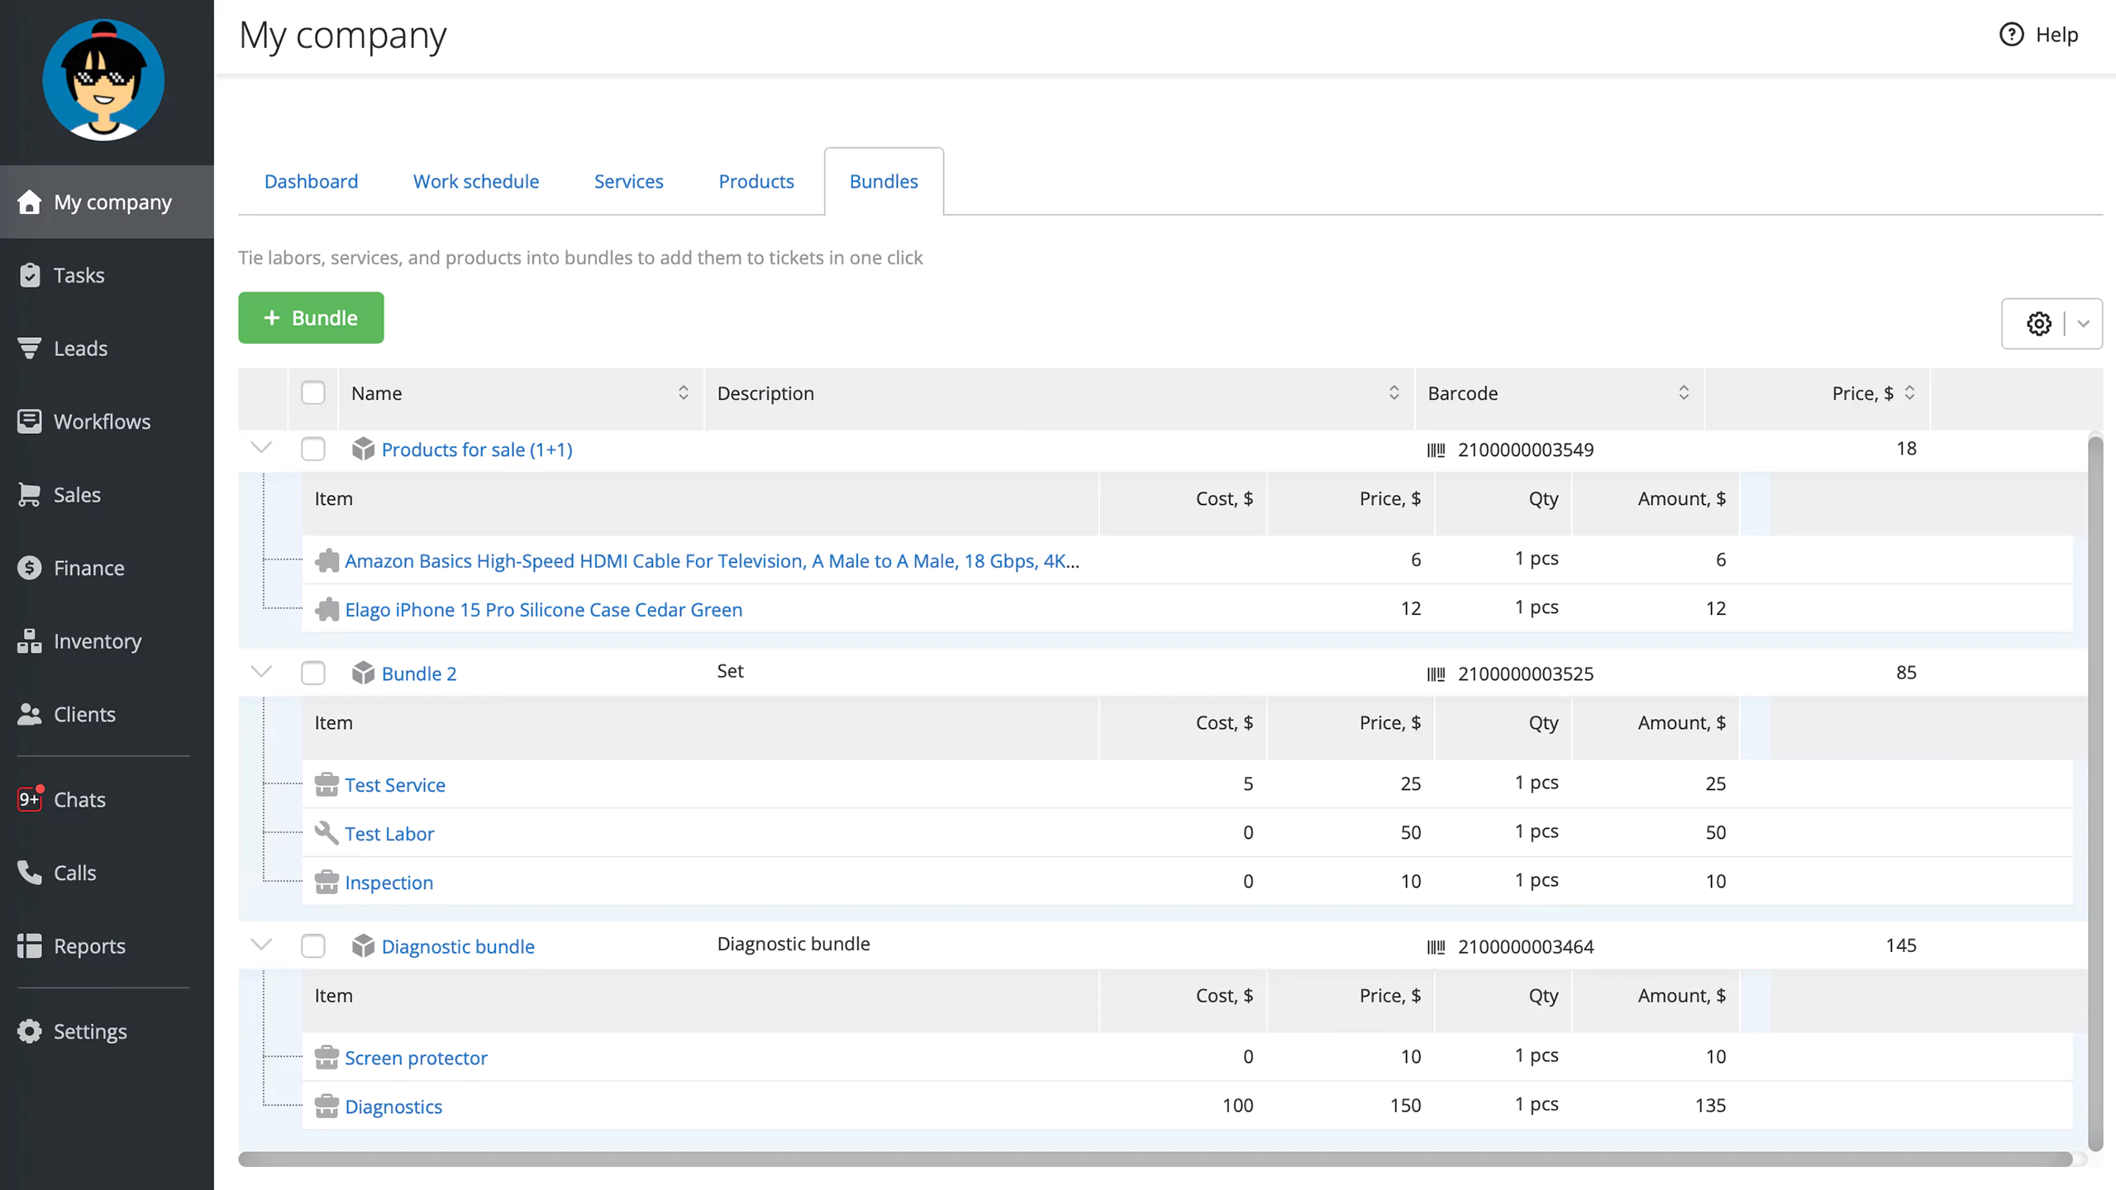Click the 'Elago iPhone 15 Pro Silicone Case' link
2116x1190 pixels.
(x=544, y=609)
